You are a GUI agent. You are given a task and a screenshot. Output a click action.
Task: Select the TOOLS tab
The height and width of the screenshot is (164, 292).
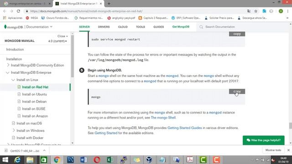(x=141, y=27)
